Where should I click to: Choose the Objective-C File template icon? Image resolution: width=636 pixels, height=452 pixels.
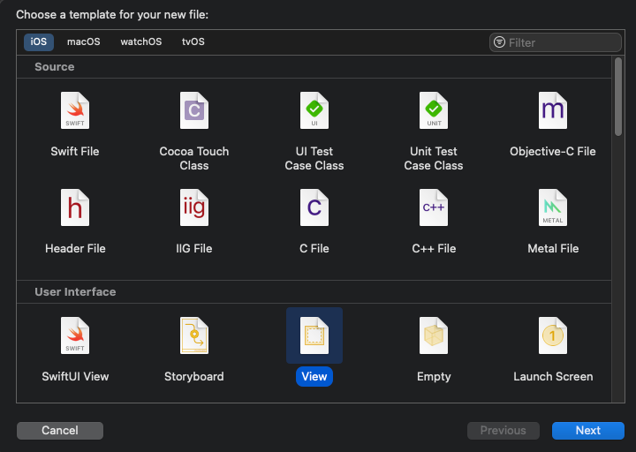click(553, 110)
